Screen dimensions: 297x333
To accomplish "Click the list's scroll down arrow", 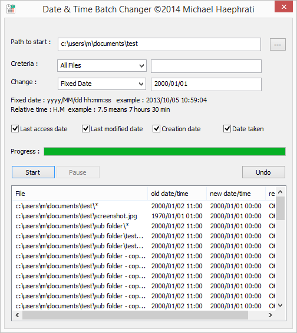I will pos(280,305).
